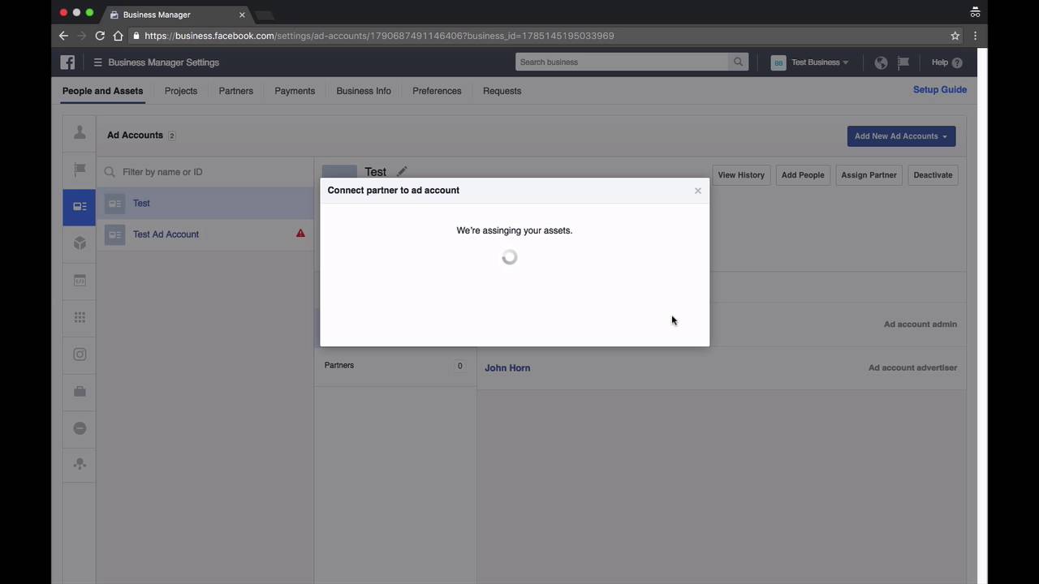Expand the Add New Ad Accounts dropdown
Image resolution: width=1039 pixels, height=584 pixels.
tap(901, 136)
